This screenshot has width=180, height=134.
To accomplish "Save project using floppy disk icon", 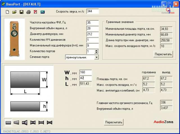I will point(21,12).
